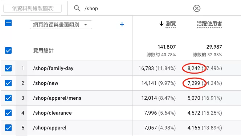Select the /shop/clearance page path

pyautogui.click(x=52, y=113)
